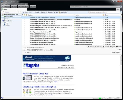Screen dimensions: 123x100
Task: Click the search magnifier icon in global search
Action: click(121, 7)
